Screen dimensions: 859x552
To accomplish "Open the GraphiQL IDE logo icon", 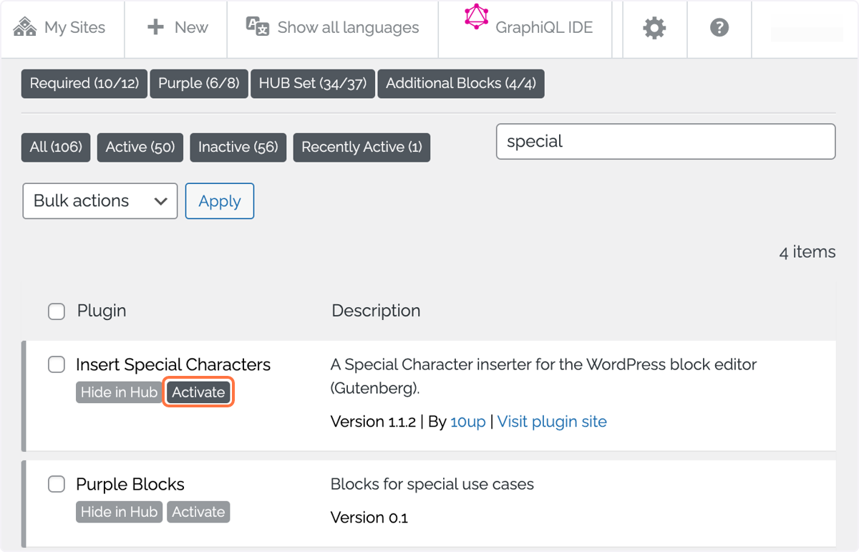I will [x=476, y=16].
